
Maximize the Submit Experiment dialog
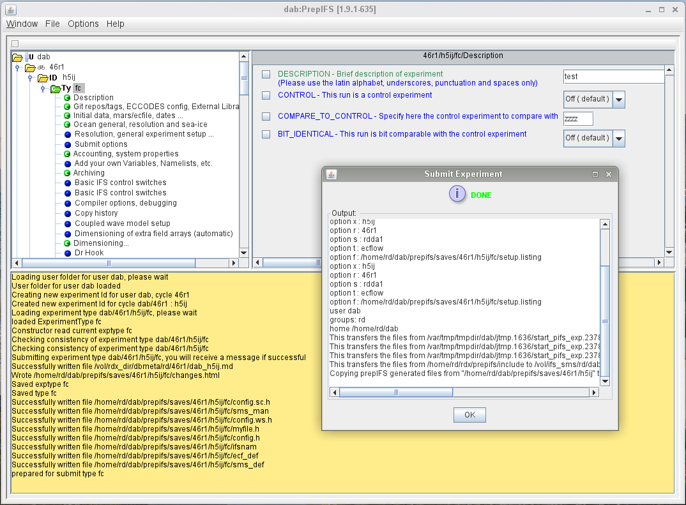[x=595, y=174]
